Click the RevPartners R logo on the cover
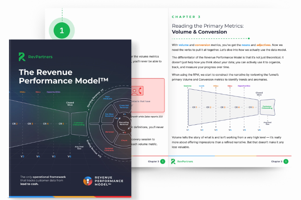This screenshot has width=301, height=200. pyautogui.click(x=22, y=57)
